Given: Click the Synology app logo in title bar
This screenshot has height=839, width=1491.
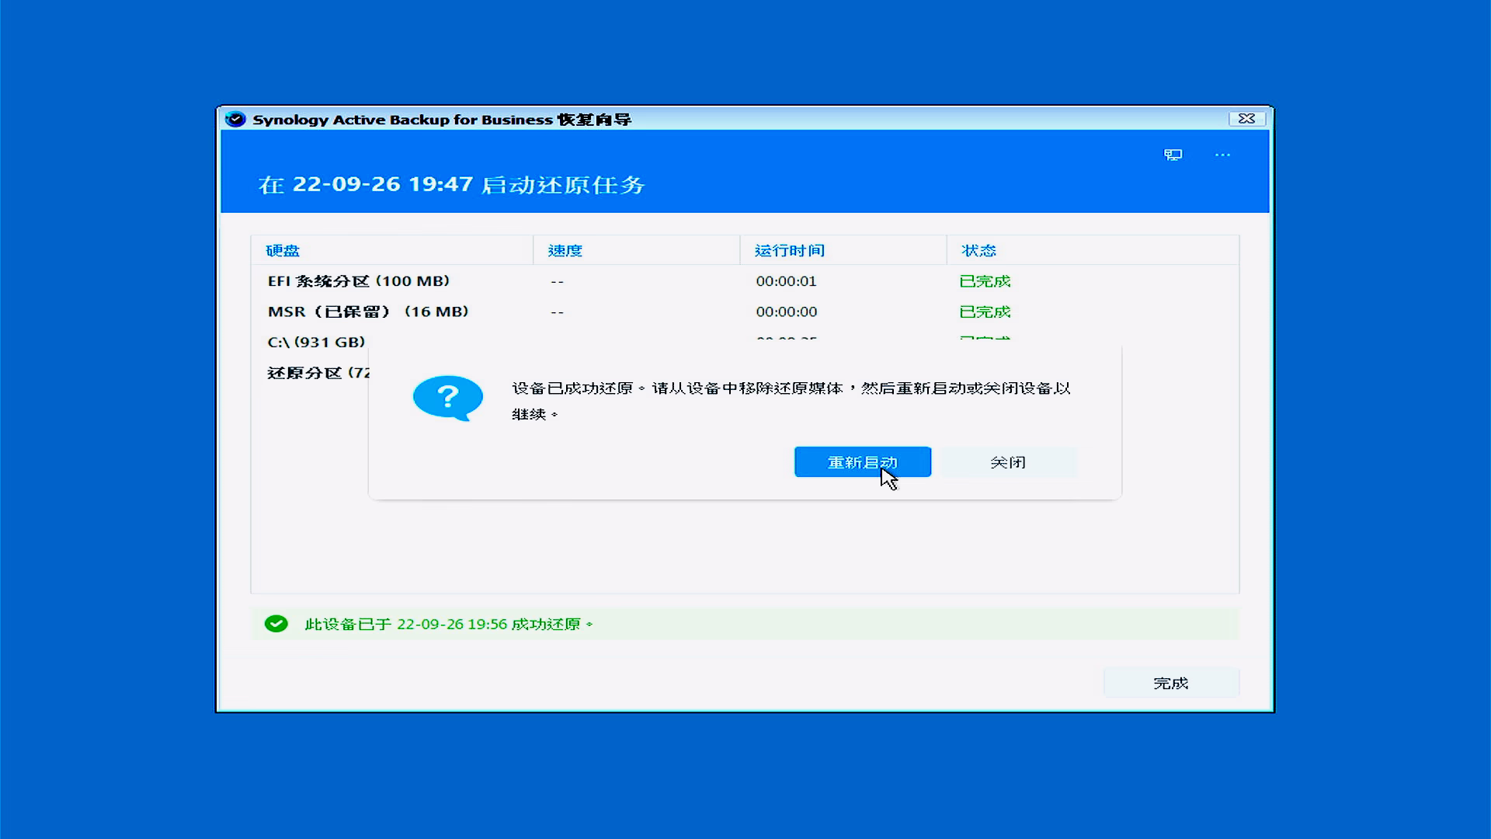Looking at the screenshot, I should click(235, 120).
